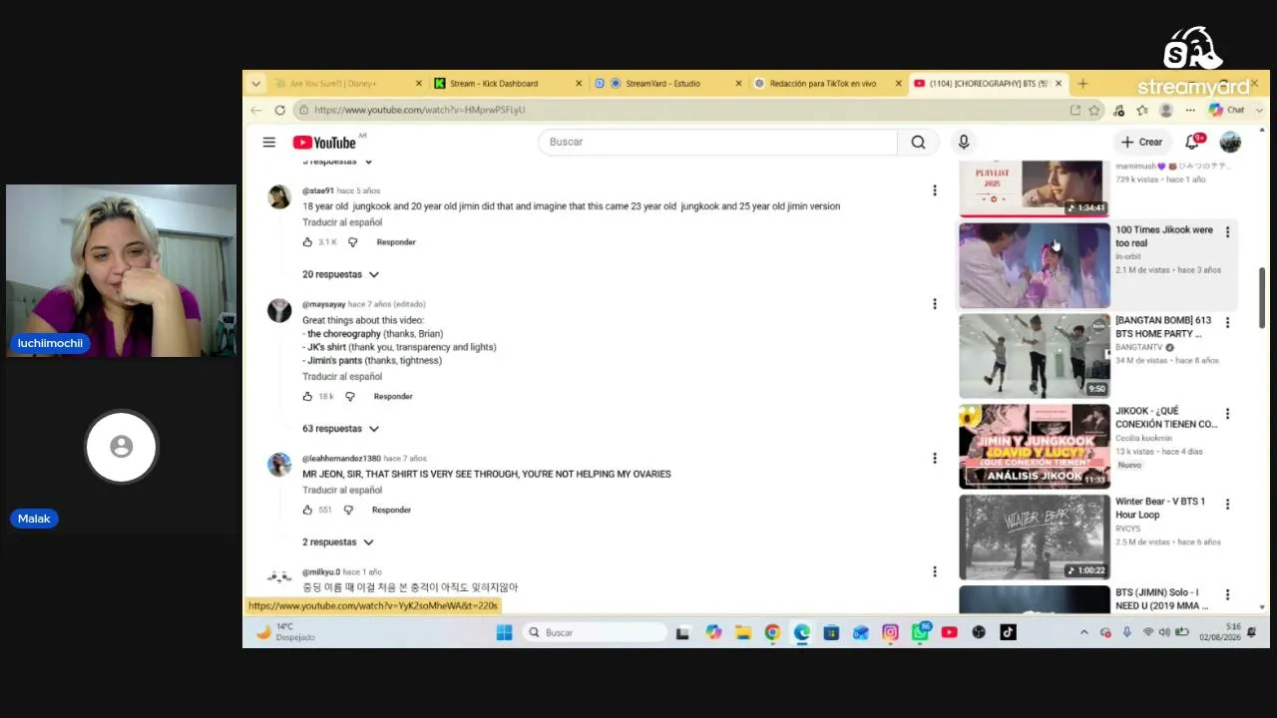This screenshot has height=718, width=1277.
Task: Open Instagram from the taskbar
Action: pyautogui.click(x=890, y=632)
